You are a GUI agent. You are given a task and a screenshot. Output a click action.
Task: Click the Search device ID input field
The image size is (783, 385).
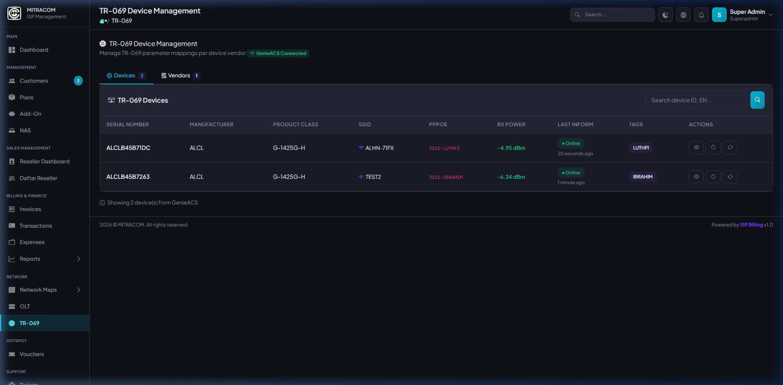click(x=695, y=100)
